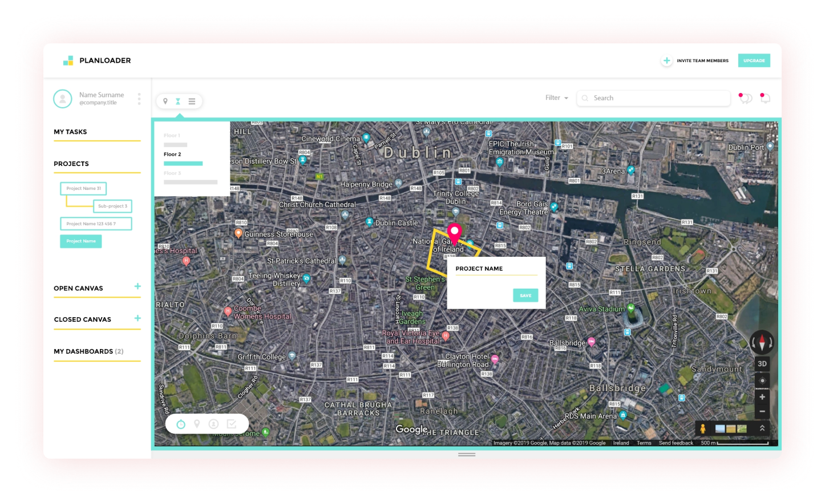Zoom out the map with minus button
Image resolution: width=825 pixels, height=502 pixels.
pos(762,411)
